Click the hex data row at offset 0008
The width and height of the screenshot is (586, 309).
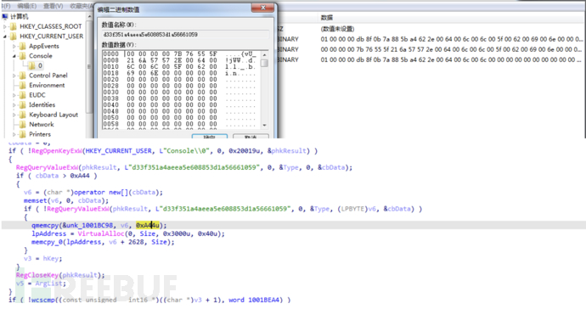coord(180,60)
